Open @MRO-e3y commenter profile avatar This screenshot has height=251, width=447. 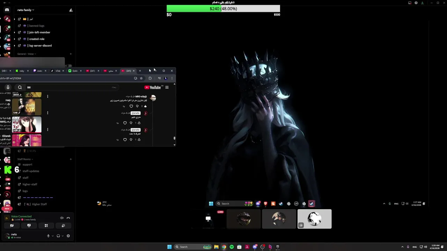click(153, 98)
